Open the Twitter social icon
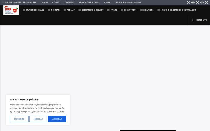 pyautogui.click(x=197, y=3)
